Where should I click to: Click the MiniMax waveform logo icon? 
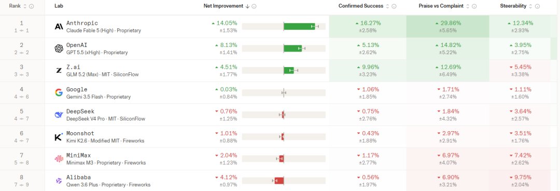pos(59,158)
